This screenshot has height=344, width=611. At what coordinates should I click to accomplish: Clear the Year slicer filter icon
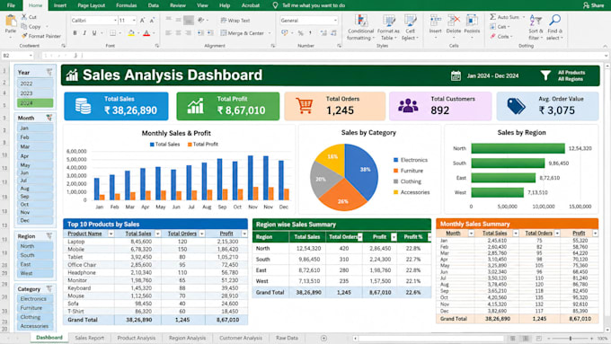pos(49,72)
